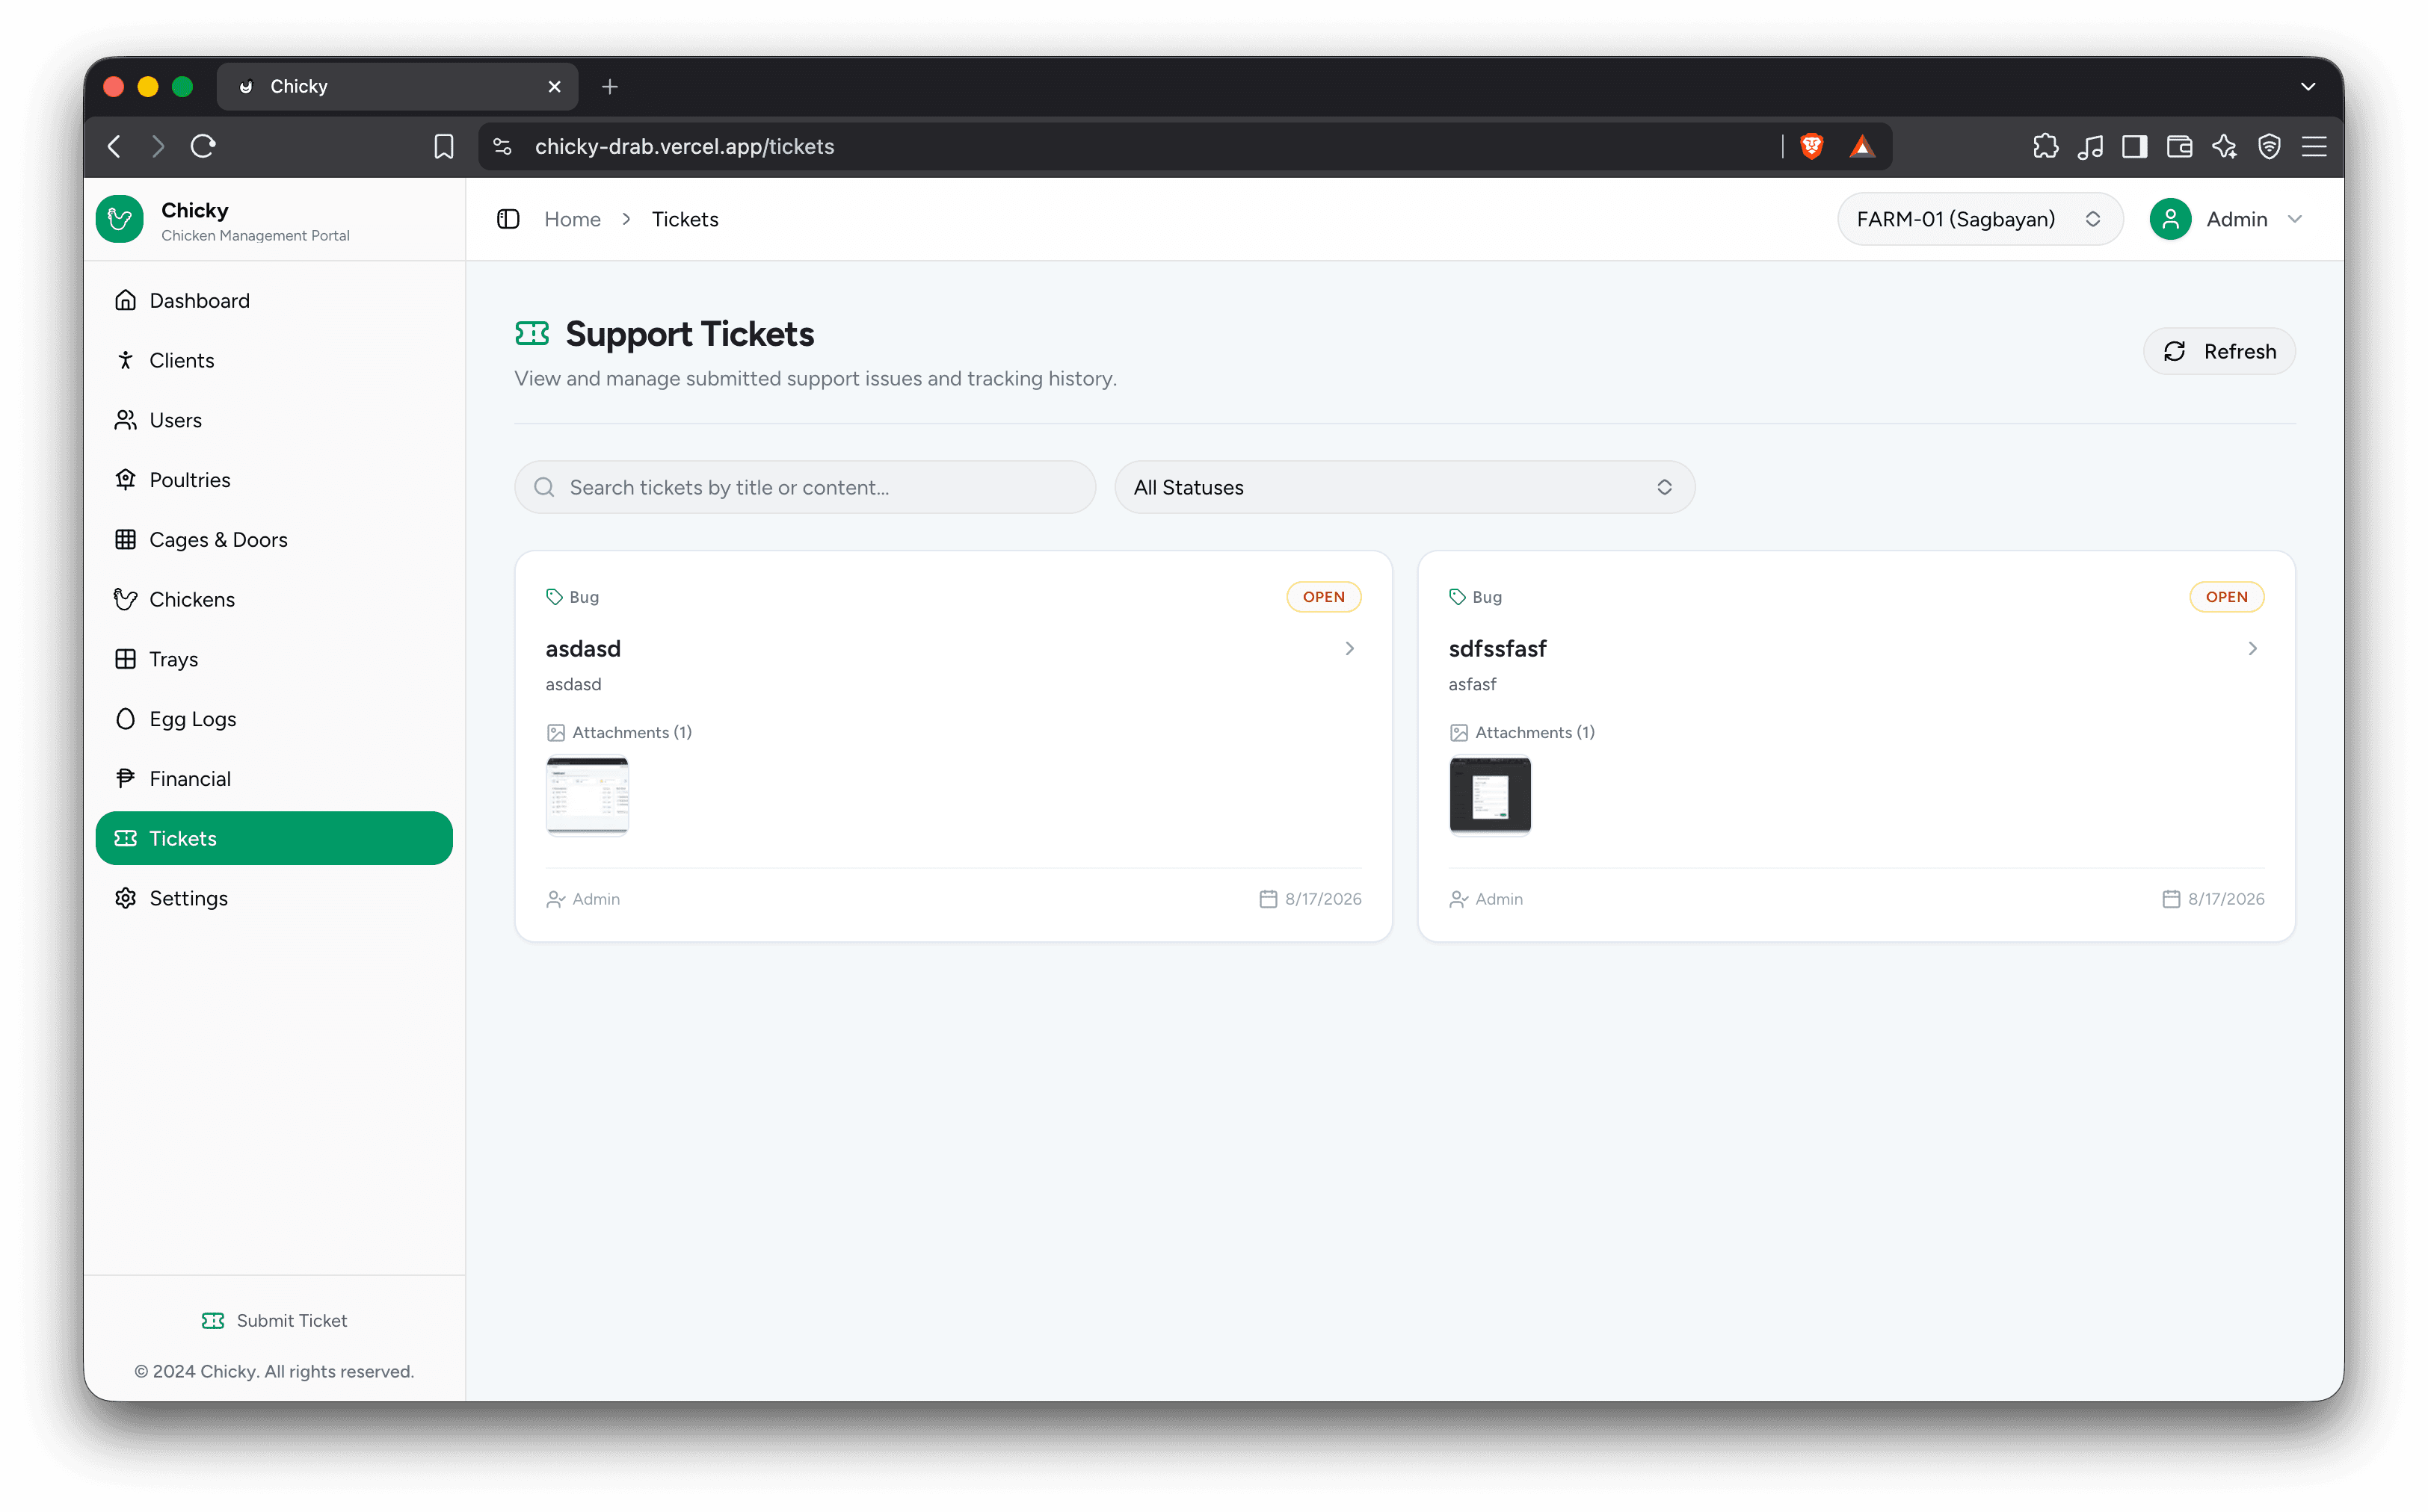
Task: Open Cages & Doors in the sidebar
Action: click(x=274, y=539)
